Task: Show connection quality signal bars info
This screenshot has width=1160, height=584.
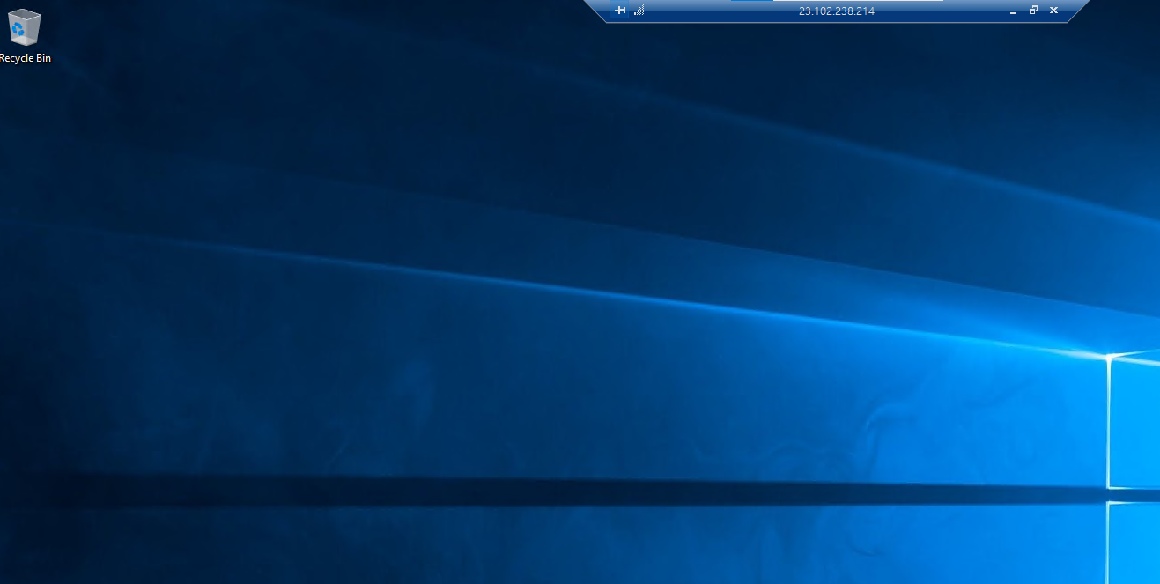Action: coord(639,11)
